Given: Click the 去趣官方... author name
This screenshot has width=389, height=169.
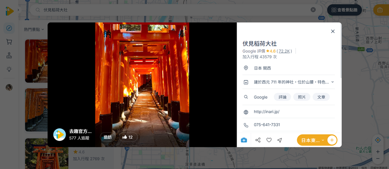Looking at the screenshot, I should 80,131.
